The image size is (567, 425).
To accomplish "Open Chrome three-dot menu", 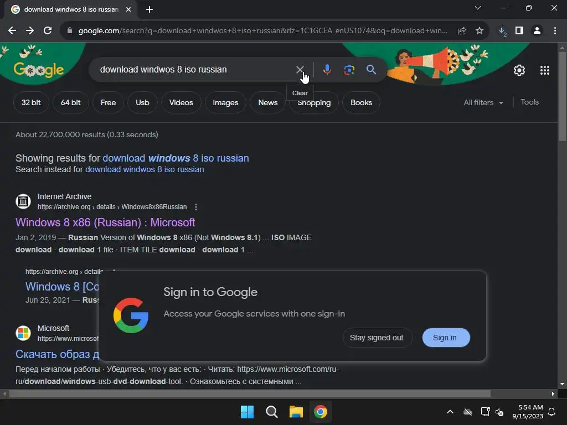I will point(555,31).
